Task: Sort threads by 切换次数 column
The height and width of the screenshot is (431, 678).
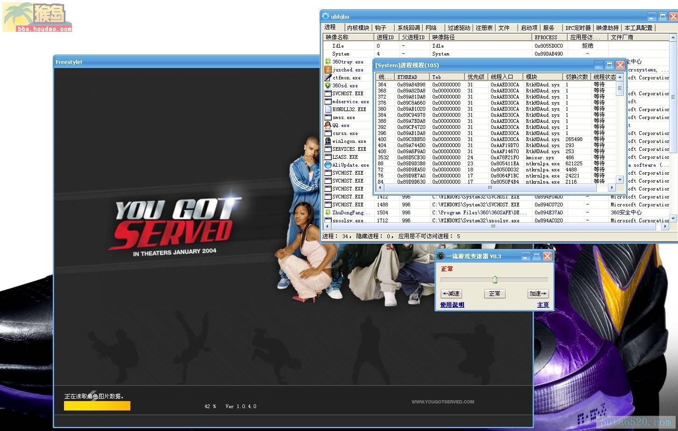Action: click(577, 77)
